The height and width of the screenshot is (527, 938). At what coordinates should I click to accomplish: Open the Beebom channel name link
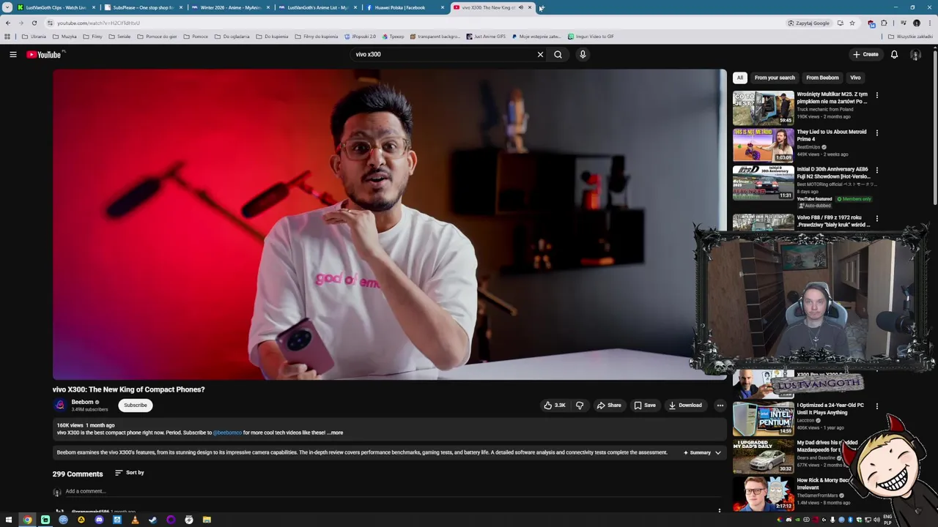82,402
